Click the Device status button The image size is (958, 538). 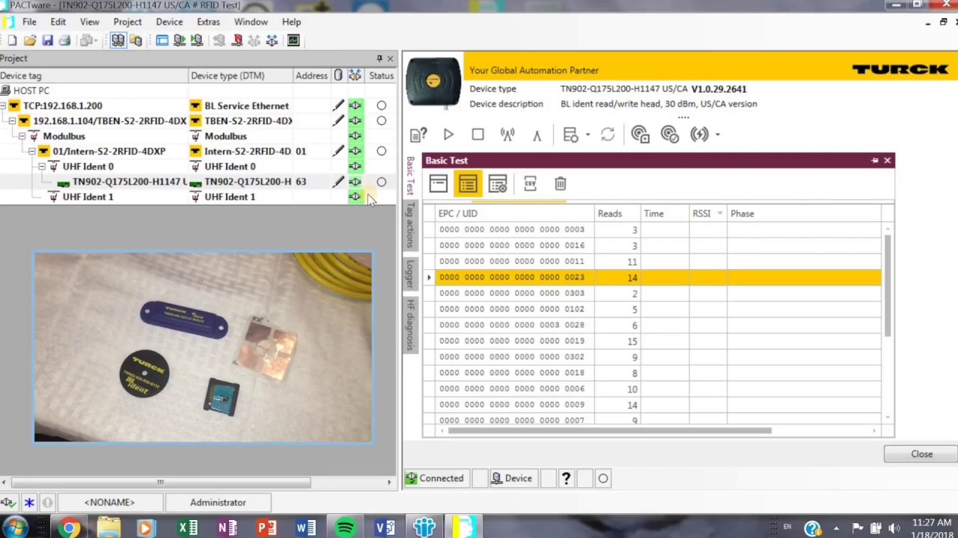512,478
